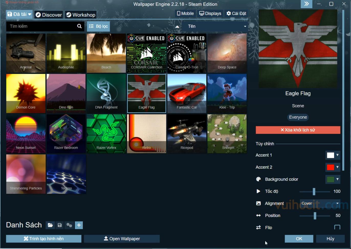This screenshot has width=351, height=249.
Task: Click the Accent 2 red swatch
Action: pyautogui.click(x=330, y=167)
